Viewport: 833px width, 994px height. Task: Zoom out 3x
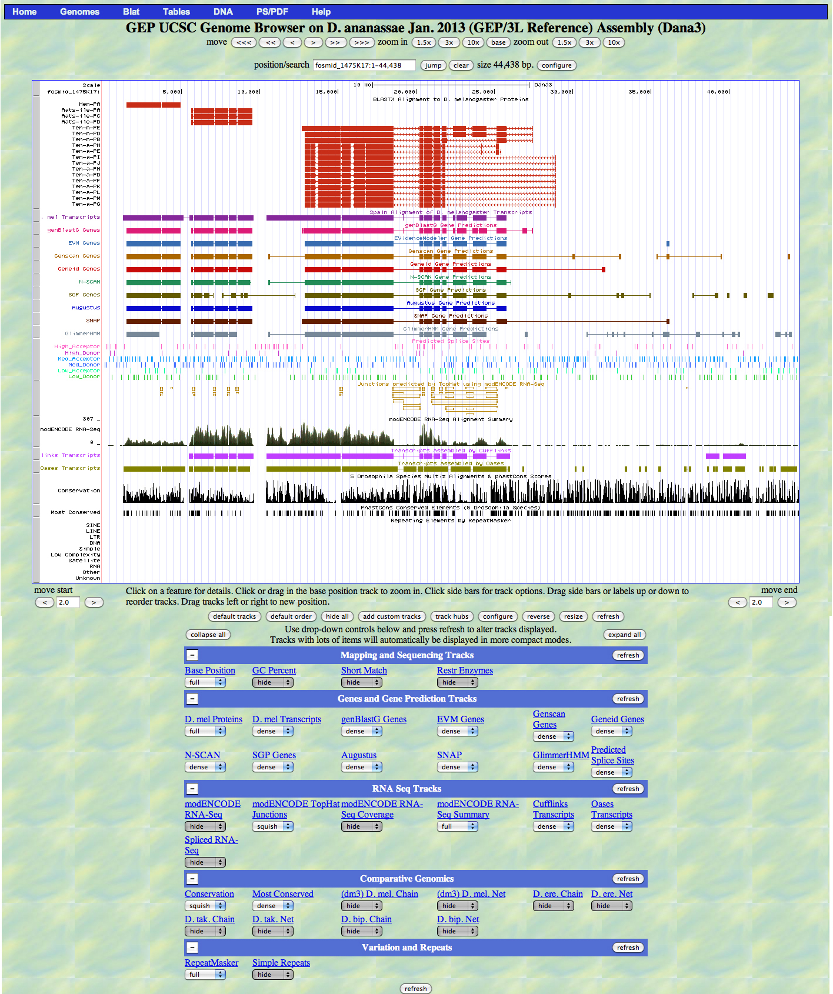tap(589, 42)
